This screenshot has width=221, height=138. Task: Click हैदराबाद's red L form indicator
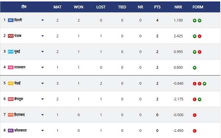click(194, 115)
